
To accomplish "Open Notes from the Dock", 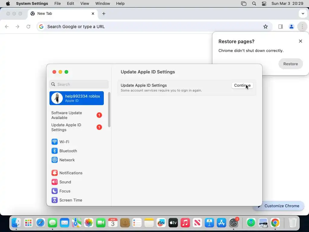I will click(149, 223).
